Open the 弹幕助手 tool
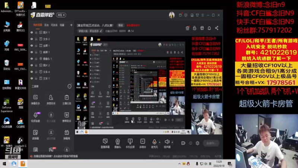 pyautogui.click(x=35, y=99)
